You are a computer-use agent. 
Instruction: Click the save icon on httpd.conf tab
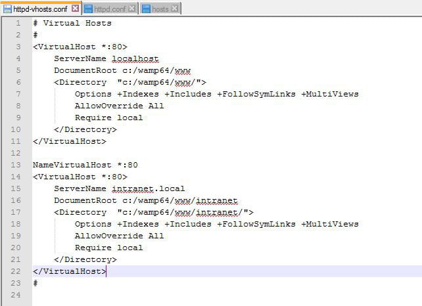(x=88, y=9)
